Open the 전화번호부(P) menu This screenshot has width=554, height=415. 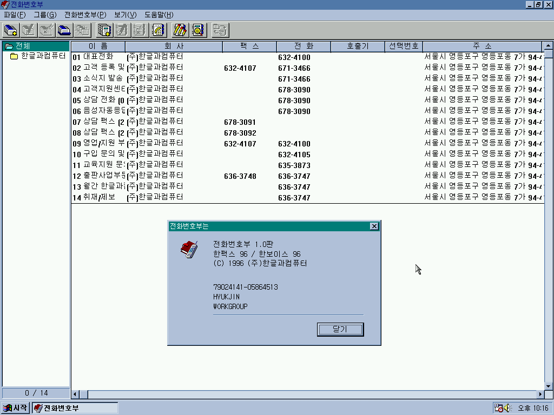tap(85, 15)
